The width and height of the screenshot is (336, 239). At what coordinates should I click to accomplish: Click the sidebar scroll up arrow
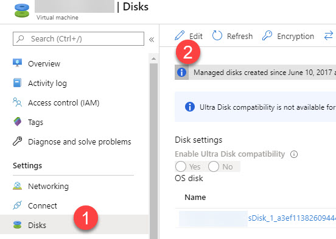point(153,59)
